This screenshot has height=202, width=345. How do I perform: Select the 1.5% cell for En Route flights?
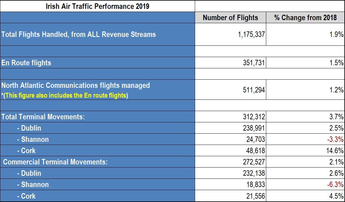click(x=305, y=63)
